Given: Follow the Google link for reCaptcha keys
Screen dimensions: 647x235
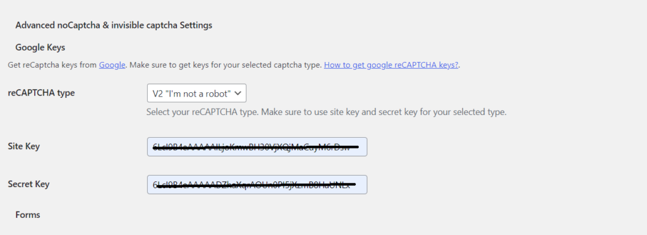Looking at the screenshot, I should (x=112, y=65).
